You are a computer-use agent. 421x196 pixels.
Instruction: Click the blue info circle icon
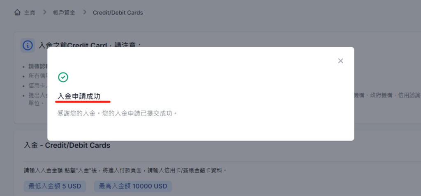pyautogui.click(x=28, y=46)
